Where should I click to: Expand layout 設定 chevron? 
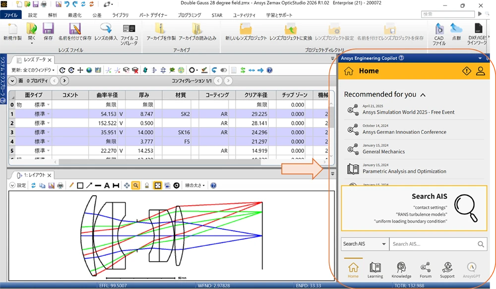pyautogui.click(x=12, y=185)
